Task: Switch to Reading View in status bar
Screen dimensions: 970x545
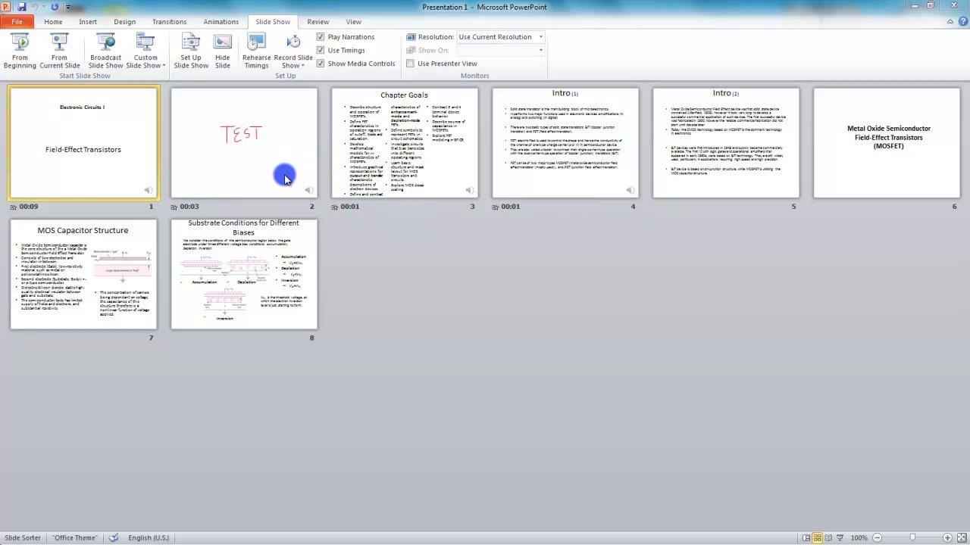Action: click(x=829, y=537)
